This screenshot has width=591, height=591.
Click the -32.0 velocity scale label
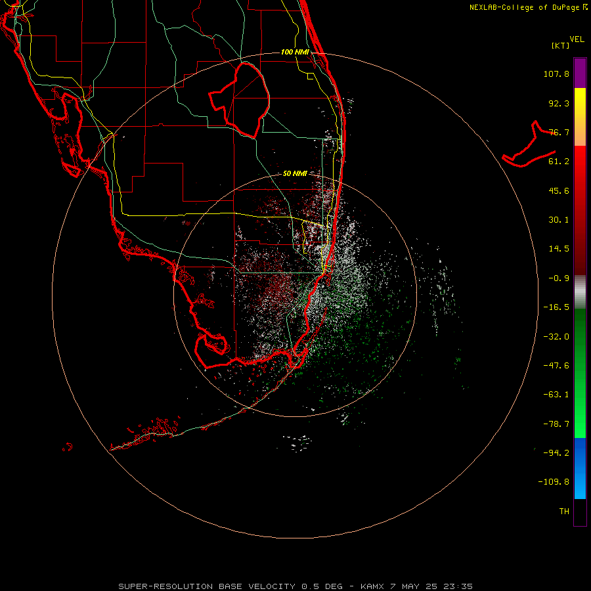coord(556,337)
